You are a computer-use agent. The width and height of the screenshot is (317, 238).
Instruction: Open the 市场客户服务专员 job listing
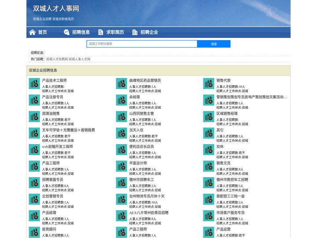pos(230,213)
